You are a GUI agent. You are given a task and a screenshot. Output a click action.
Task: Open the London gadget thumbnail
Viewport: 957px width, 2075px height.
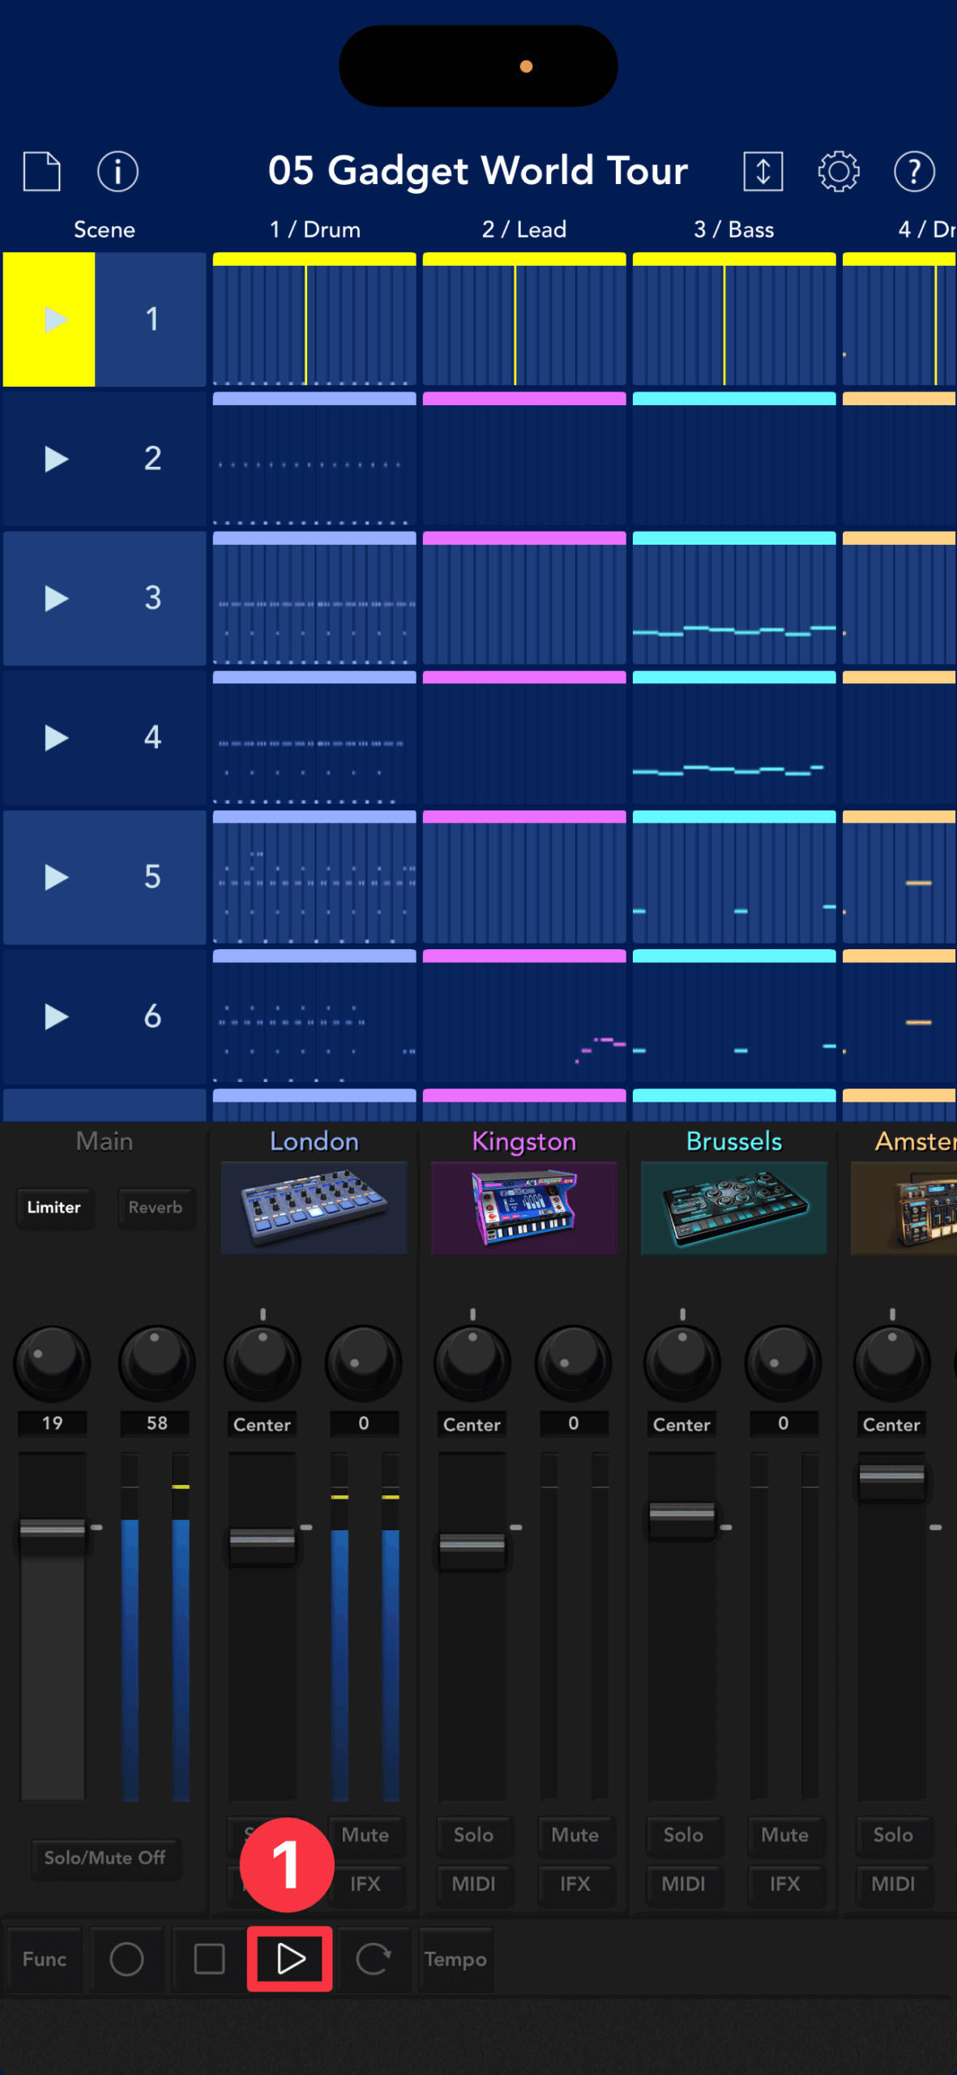coord(314,1207)
